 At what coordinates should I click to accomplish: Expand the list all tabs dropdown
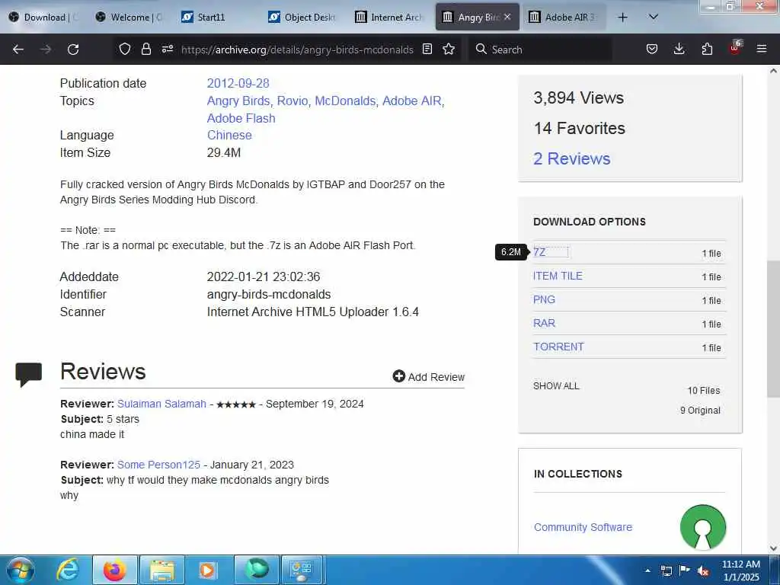tap(654, 17)
